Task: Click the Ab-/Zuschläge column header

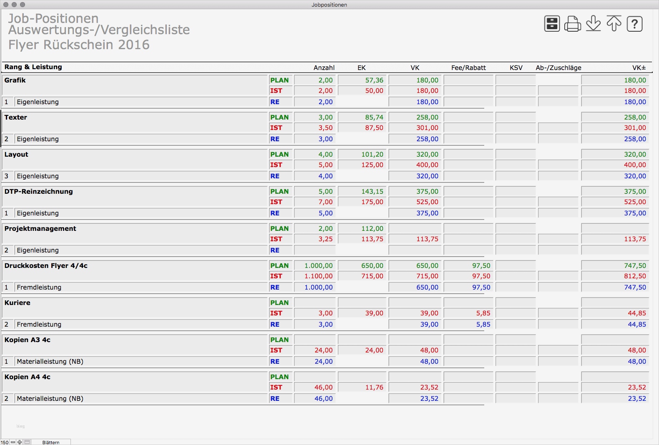Action: pos(558,67)
